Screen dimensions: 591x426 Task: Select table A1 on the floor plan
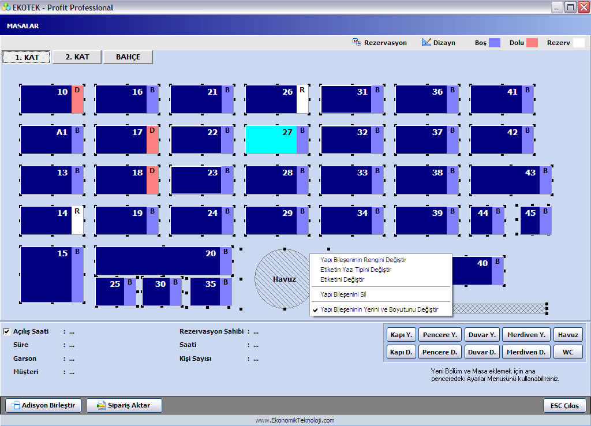(52, 140)
